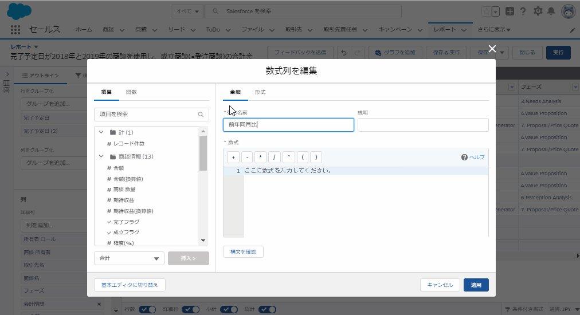This screenshot has height=315, width=580.
Task: Click the 説明 description input field
Action: coord(423,125)
